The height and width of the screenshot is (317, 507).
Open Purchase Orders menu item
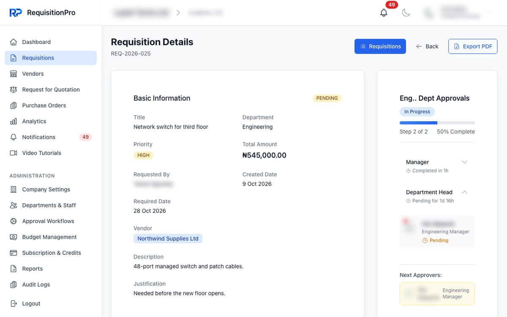51,106
